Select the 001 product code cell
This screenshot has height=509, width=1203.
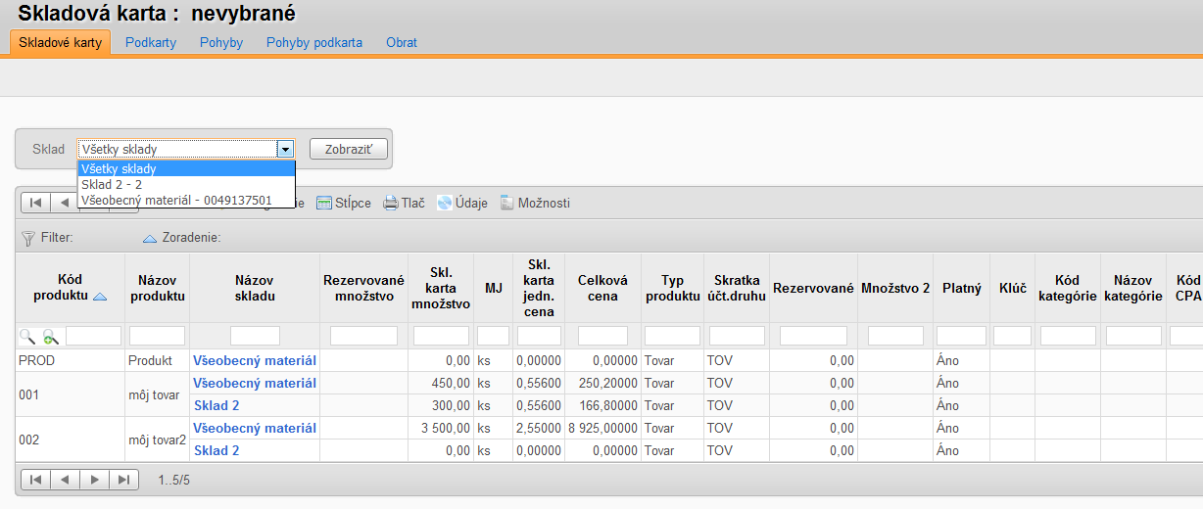(x=70, y=394)
